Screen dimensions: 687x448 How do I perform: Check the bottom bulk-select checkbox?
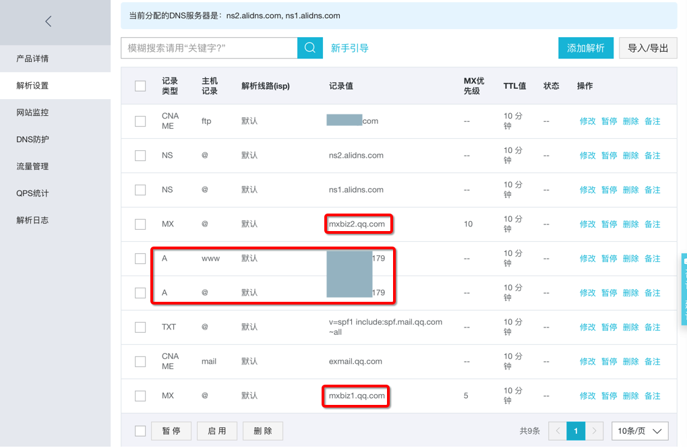(x=140, y=431)
